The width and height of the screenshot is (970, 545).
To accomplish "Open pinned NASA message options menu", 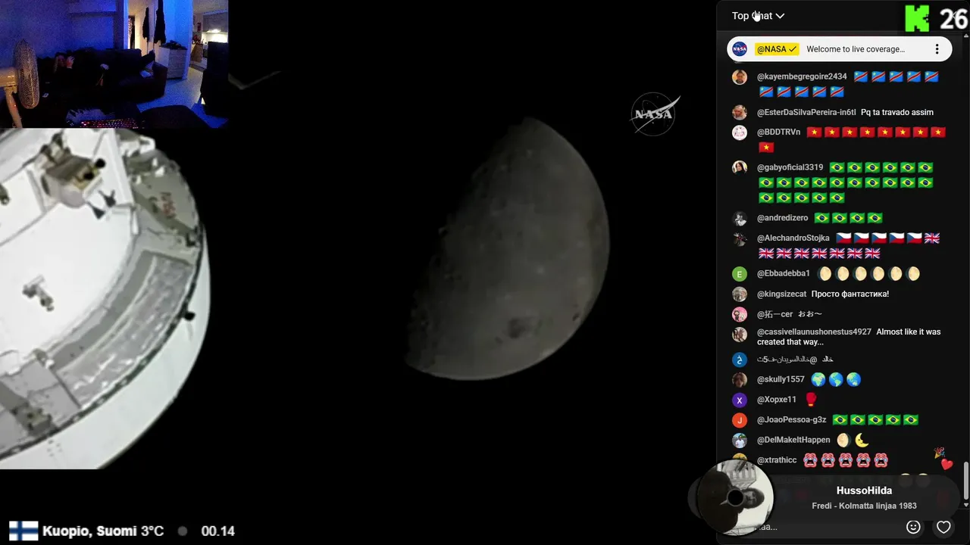I will click(x=937, y=49).
